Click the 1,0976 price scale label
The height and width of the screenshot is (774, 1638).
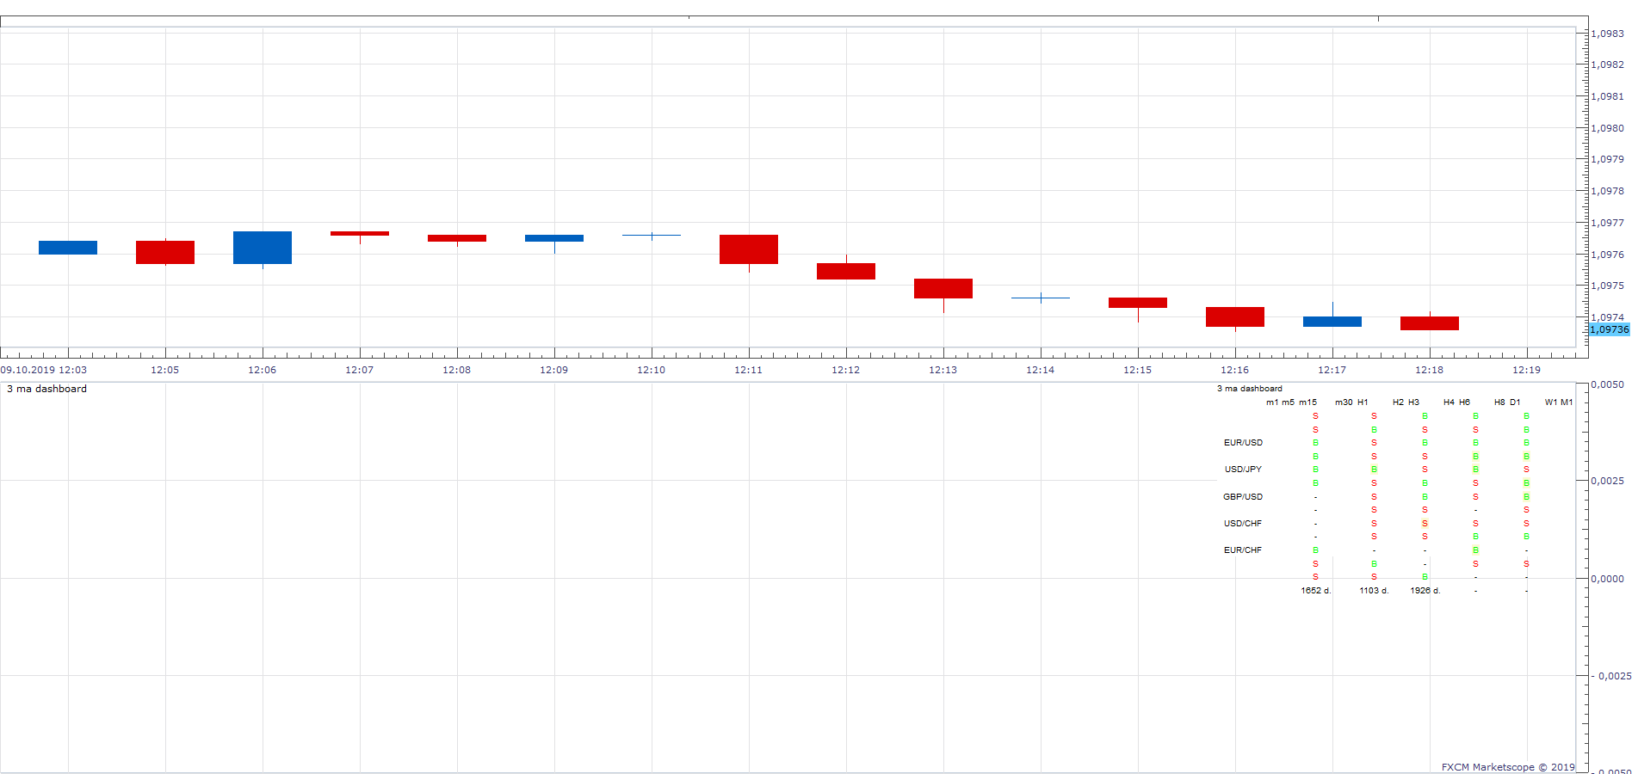[1608, 255]
